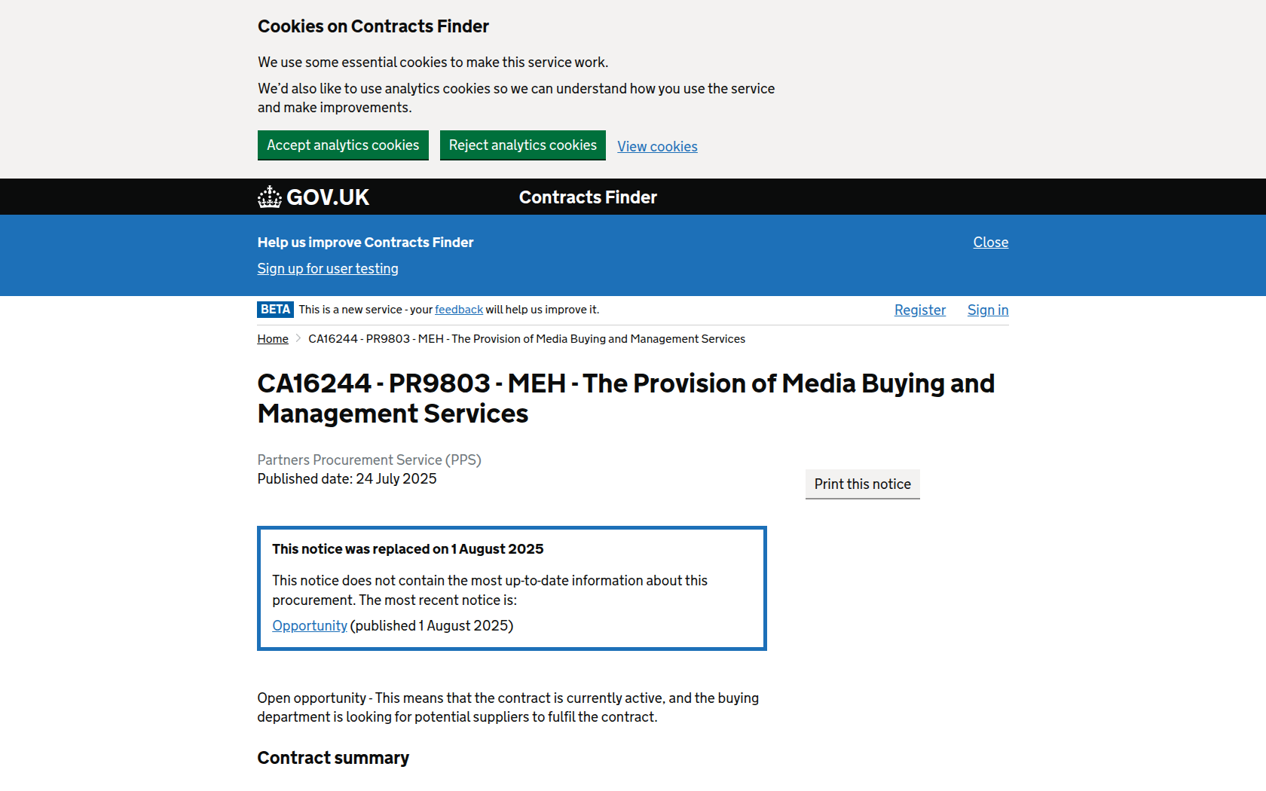1266x791 pixels.
Task: Go to the Register page
Action: [919, 310]
